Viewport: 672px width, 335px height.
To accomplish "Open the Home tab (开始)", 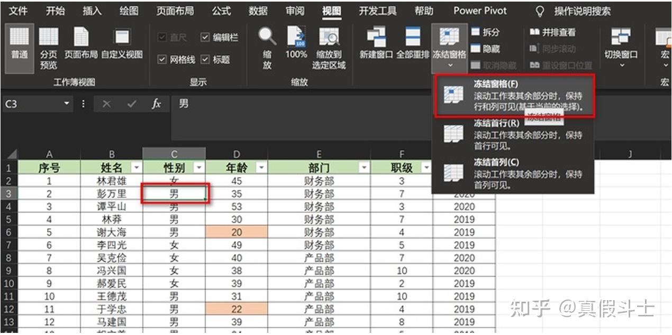I will 56,11.
